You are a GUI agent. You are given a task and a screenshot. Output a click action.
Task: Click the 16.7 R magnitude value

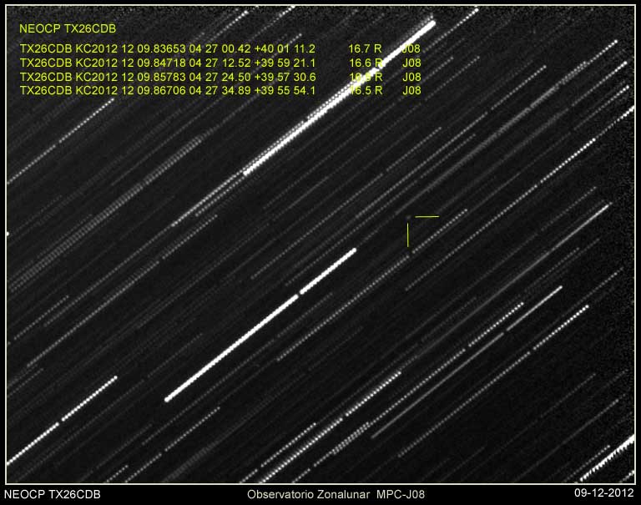(x=365, y=48)
